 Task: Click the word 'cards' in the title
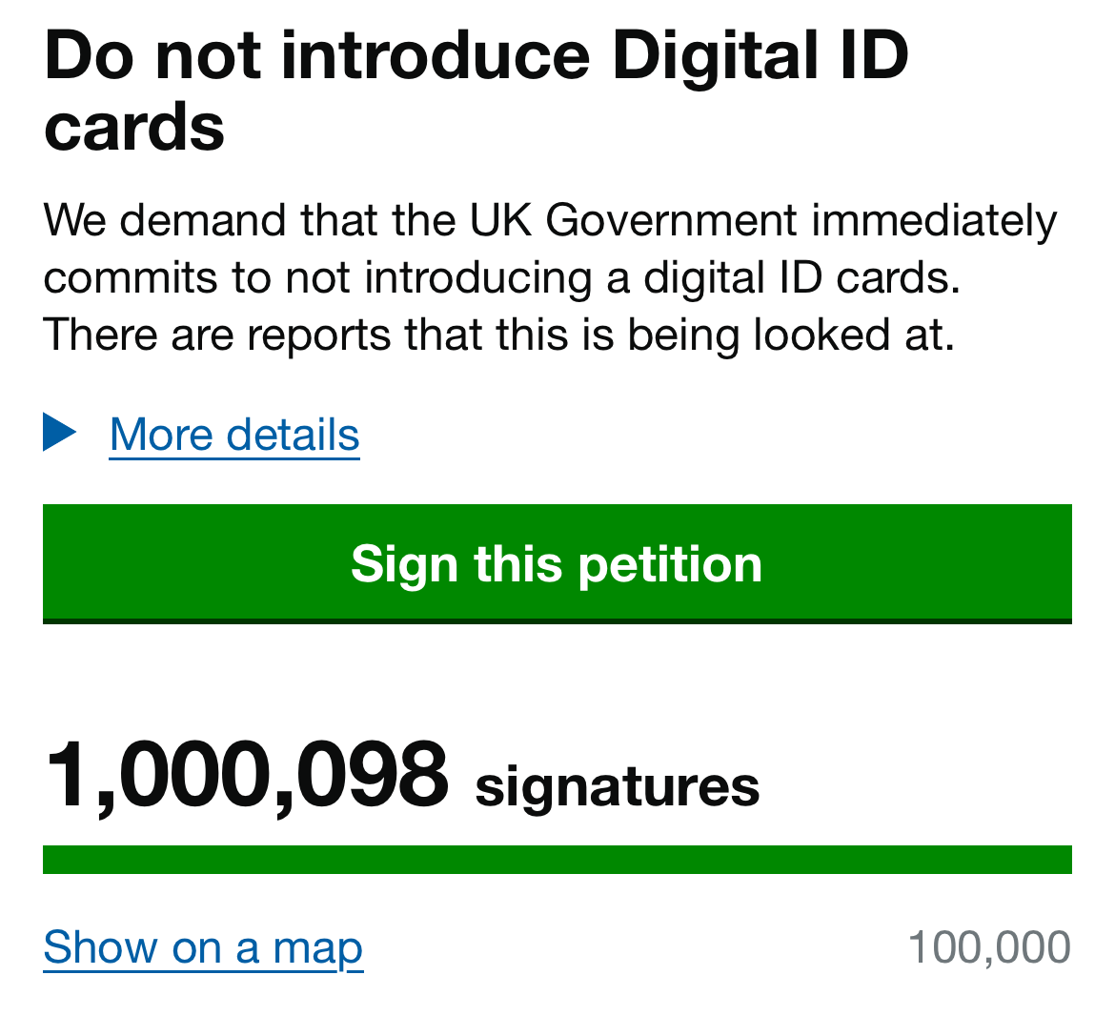134,127
